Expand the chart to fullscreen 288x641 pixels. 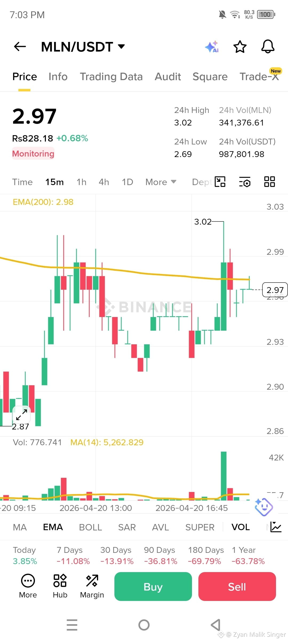(22, 415)
